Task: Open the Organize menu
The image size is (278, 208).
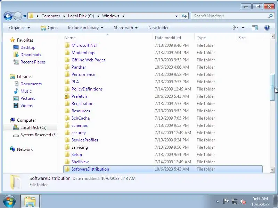Action: pyautogui.click(x=19, y=28)
